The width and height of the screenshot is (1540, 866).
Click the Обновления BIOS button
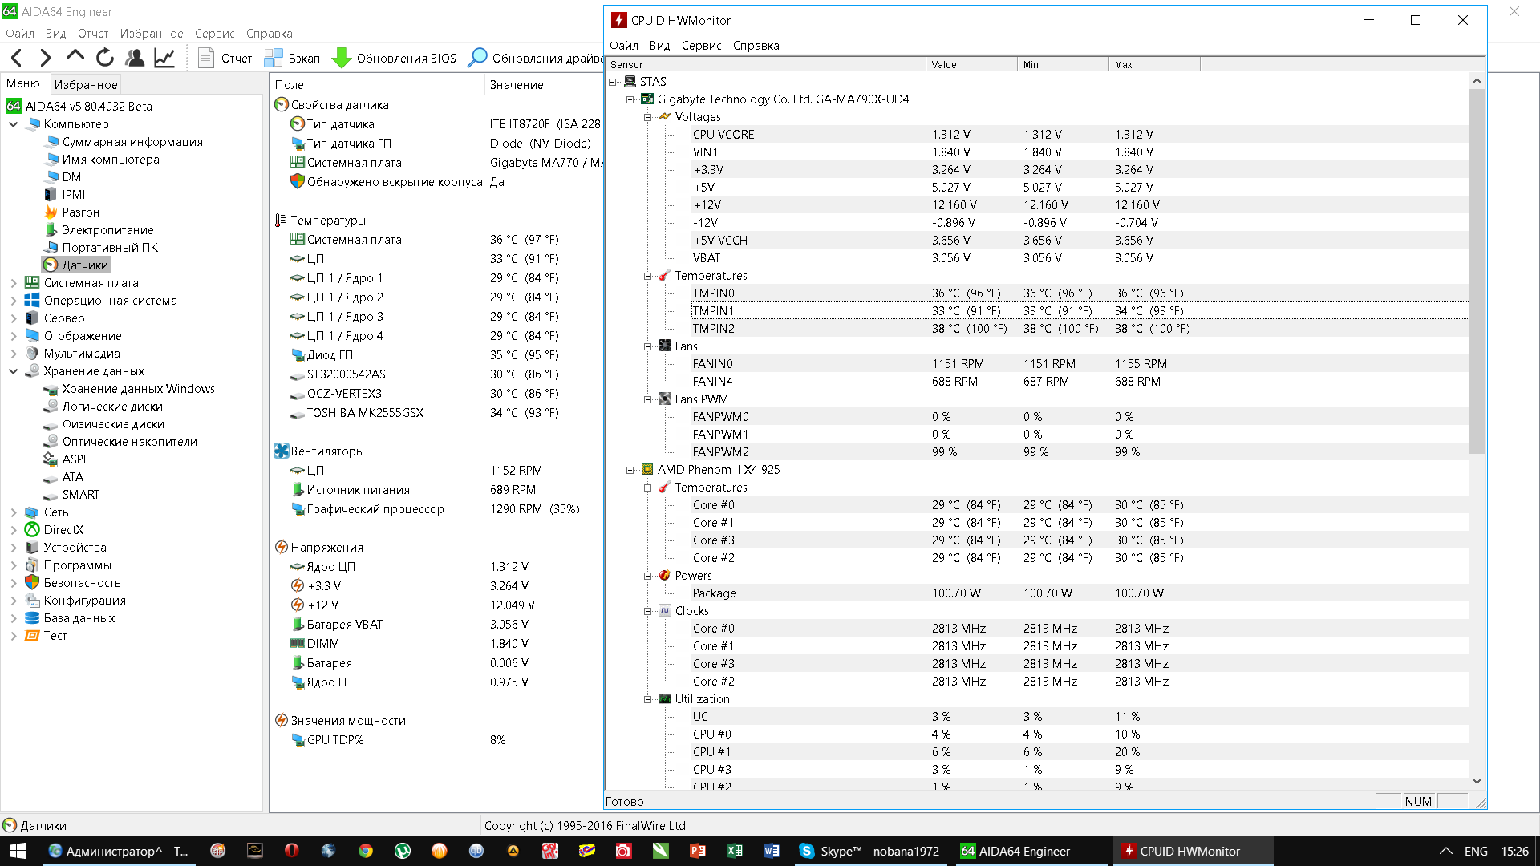coord(394,58)
